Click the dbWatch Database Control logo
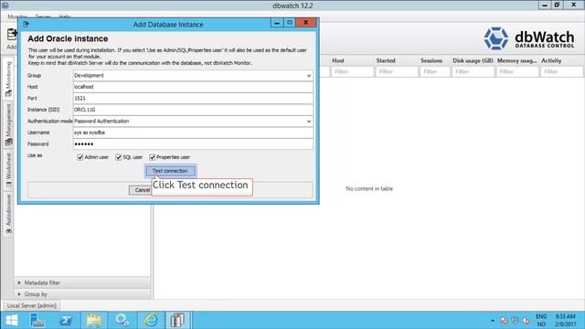This screenshot has width=585, height=329. click(529, 38)
